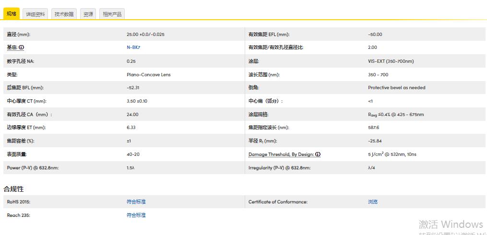Select the surface quality value 40-20
Screen dimensions: 487x235
coord(132,154)
